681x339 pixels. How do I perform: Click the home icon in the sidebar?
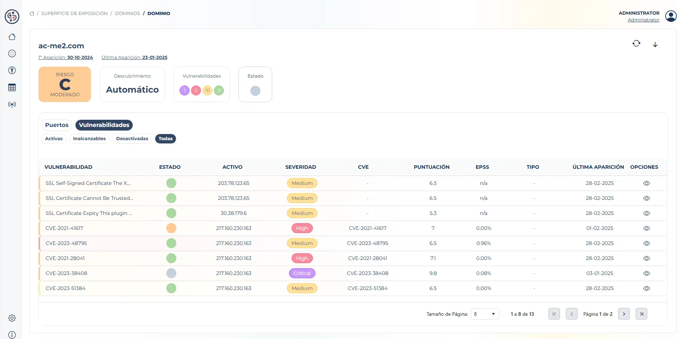coord(12,37)
